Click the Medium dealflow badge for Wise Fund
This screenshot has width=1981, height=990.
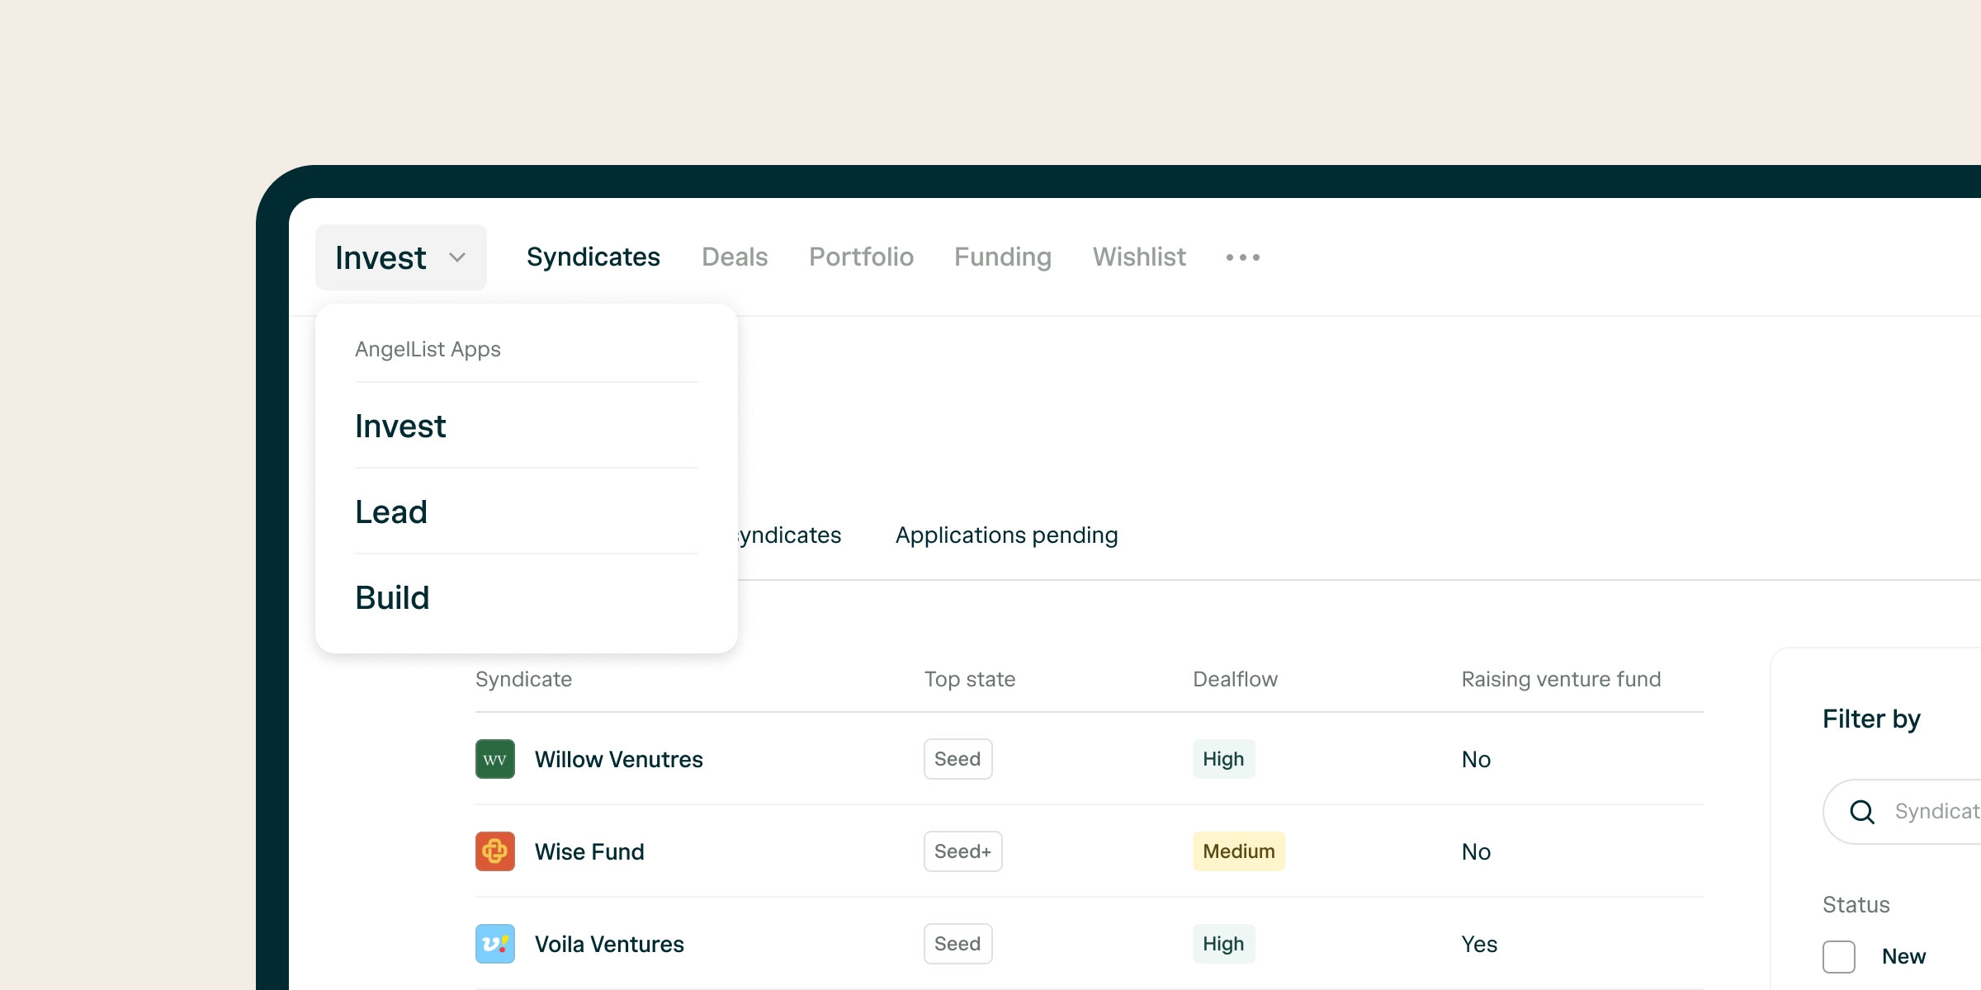1239,851
